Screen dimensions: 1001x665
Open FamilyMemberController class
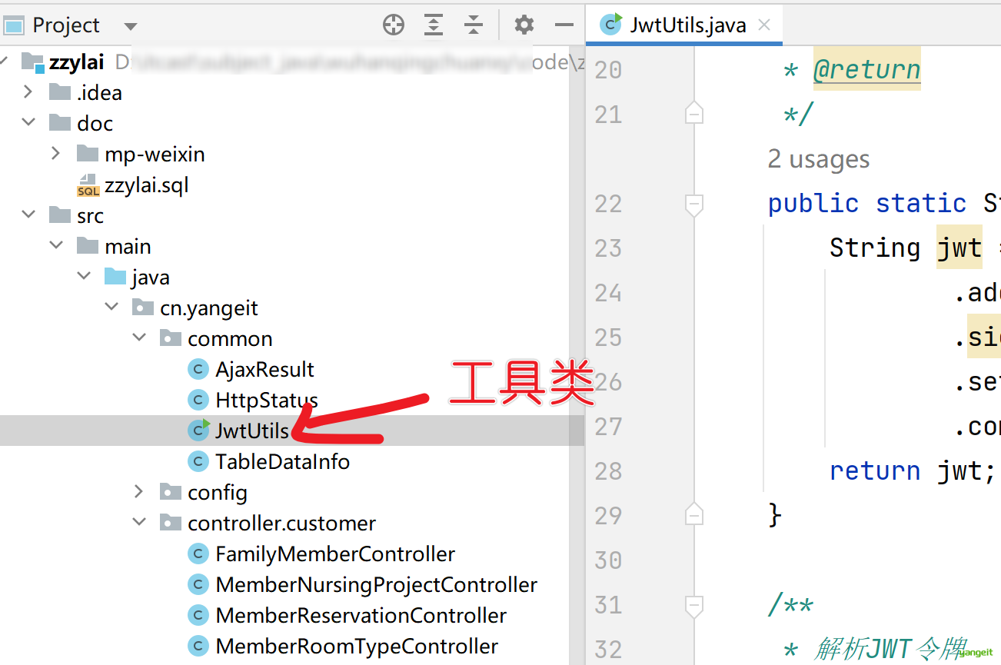coord(335,554)
